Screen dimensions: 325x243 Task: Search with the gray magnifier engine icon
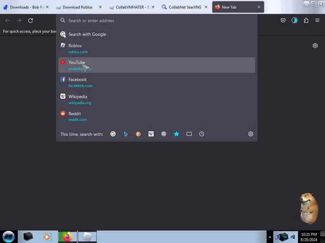[164, 134]
